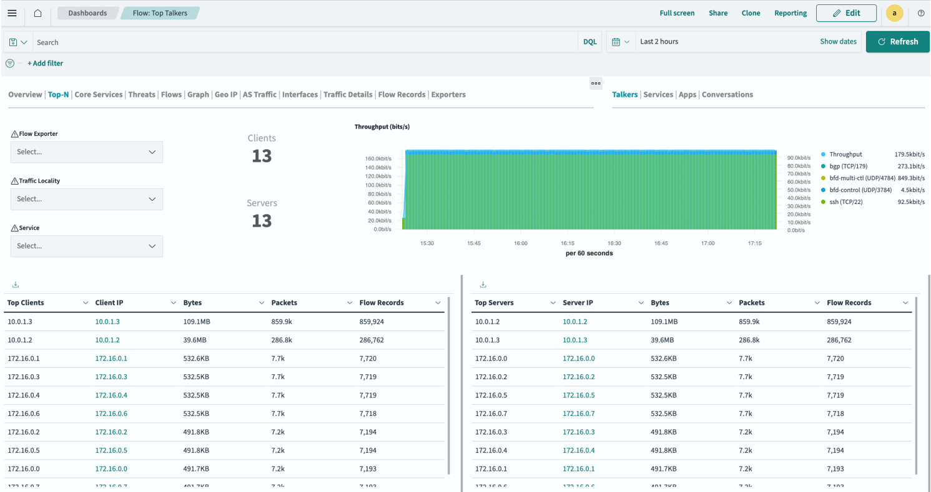Expand the Service filter dropdown

click(x=87, y=246)
